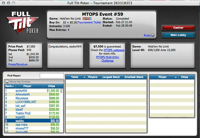
Task: Click the $495.00 prize of LUCKY89BLUNT
Action: (x=54, y=102)
